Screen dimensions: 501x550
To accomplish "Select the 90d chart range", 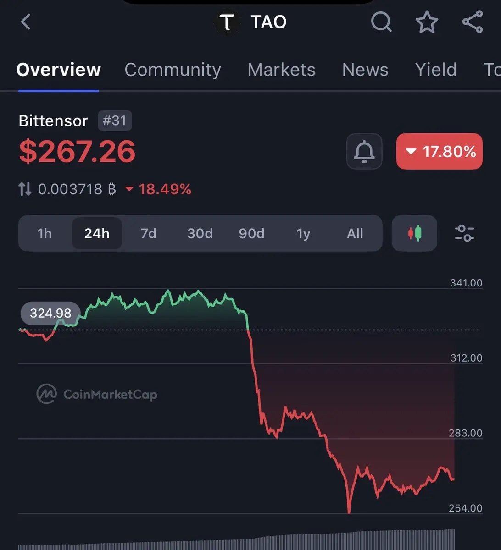I will click(x=251, y=233).
